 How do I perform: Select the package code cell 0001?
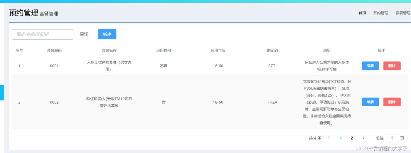pyautogui.click(x=54, y=66)
